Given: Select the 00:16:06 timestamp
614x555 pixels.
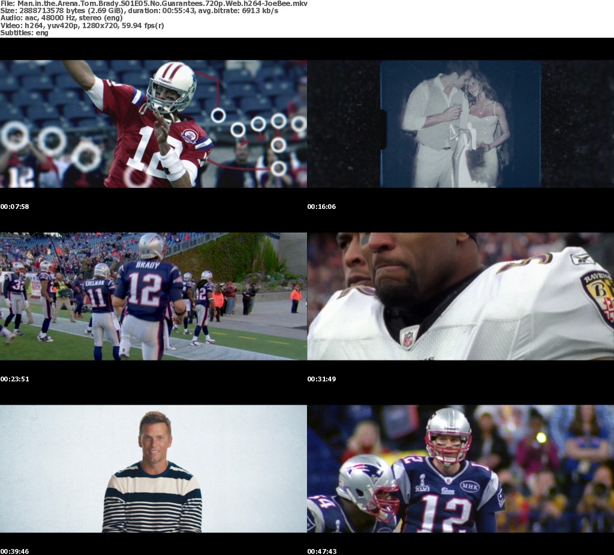Looking at the screenshot, I should pos(321,207).
